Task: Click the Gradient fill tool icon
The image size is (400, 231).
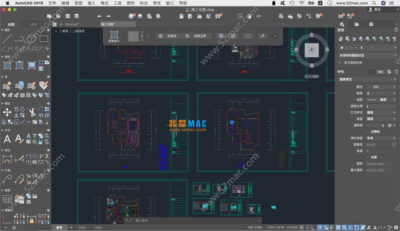Action: point(32,66)
